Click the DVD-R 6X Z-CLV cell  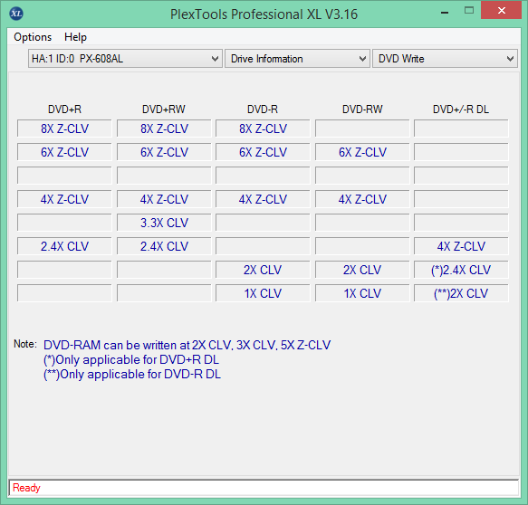[263, 152]
